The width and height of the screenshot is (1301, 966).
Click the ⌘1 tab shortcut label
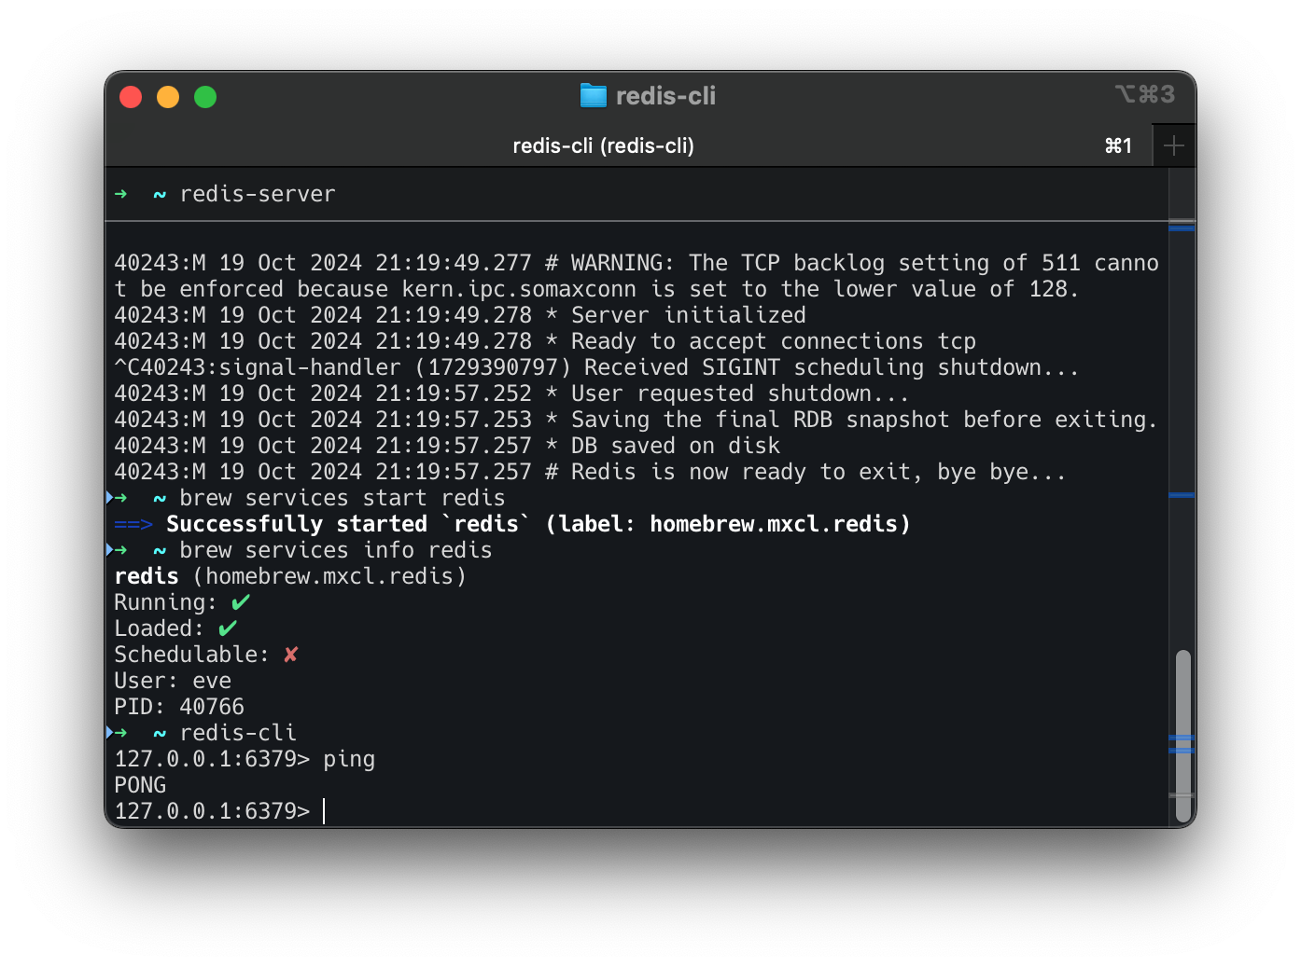[1118, 145]
